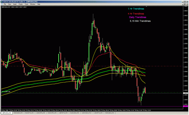
Task: Click the chart shift triangle marker at top
Action: point(146,6)
